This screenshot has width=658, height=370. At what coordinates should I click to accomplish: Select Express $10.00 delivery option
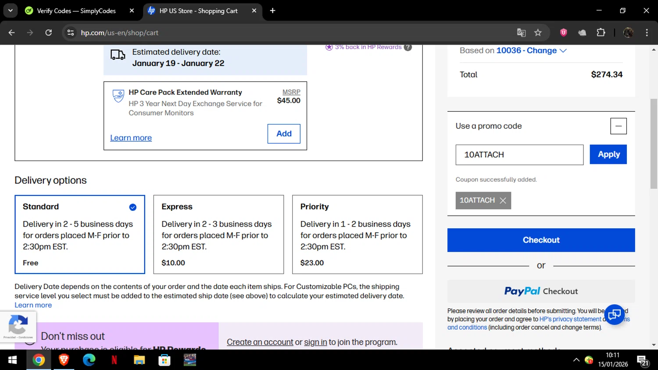click(218, 235)
